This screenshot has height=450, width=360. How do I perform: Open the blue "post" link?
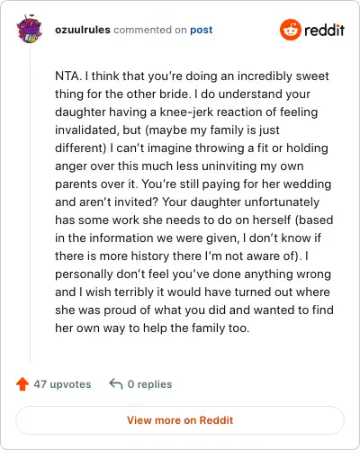(x=202, y=30)
